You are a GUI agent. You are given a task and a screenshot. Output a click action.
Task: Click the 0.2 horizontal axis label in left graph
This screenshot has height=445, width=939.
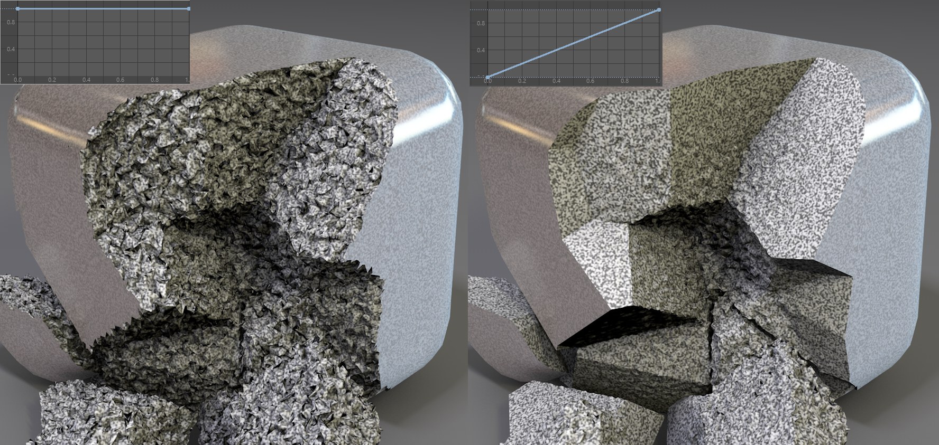pyautogui.click(x=52, y=80)
